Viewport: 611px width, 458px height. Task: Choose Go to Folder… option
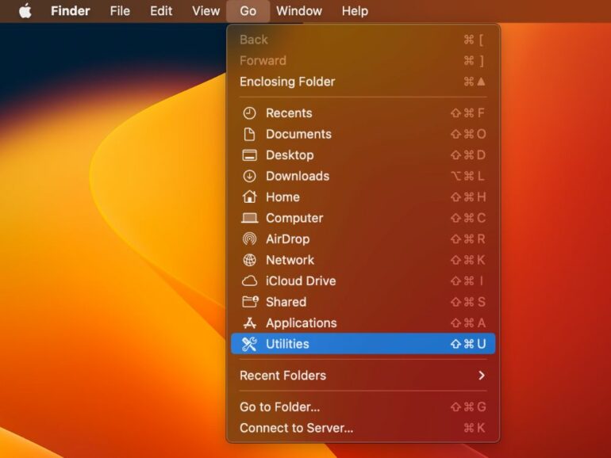click(x=363, y=407)
